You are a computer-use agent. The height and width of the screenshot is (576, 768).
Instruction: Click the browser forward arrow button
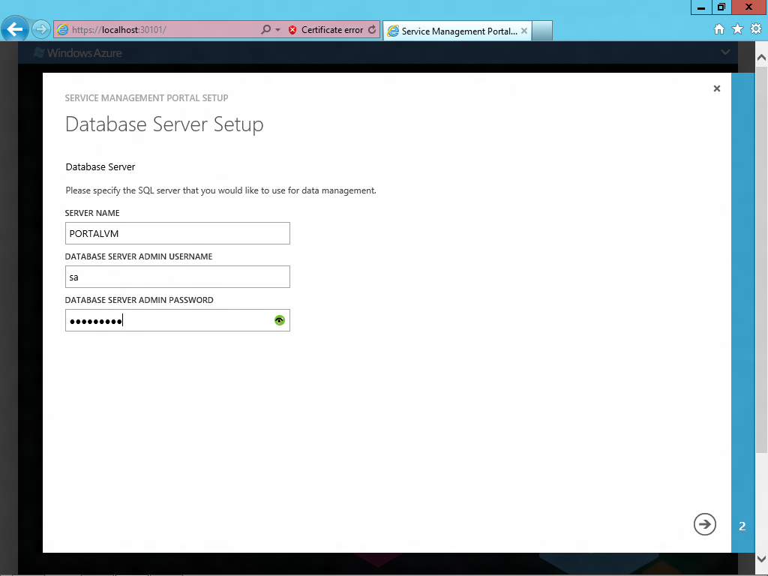tap(41, 29)
